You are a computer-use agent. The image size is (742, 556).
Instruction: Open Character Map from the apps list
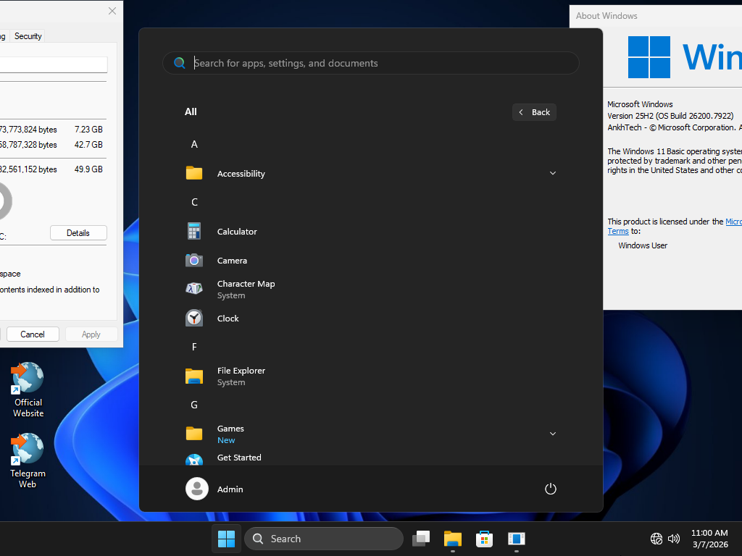coord(246,288)
